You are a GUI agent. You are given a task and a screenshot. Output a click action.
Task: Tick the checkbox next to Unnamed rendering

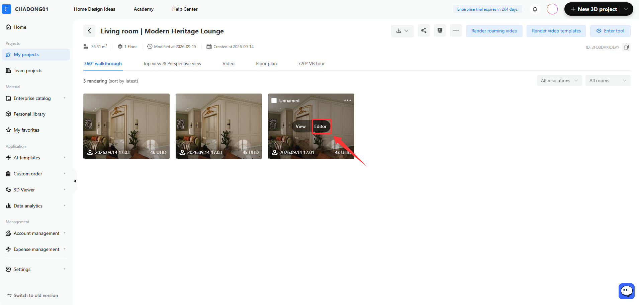pyautogui.click(x=274, y=101)
